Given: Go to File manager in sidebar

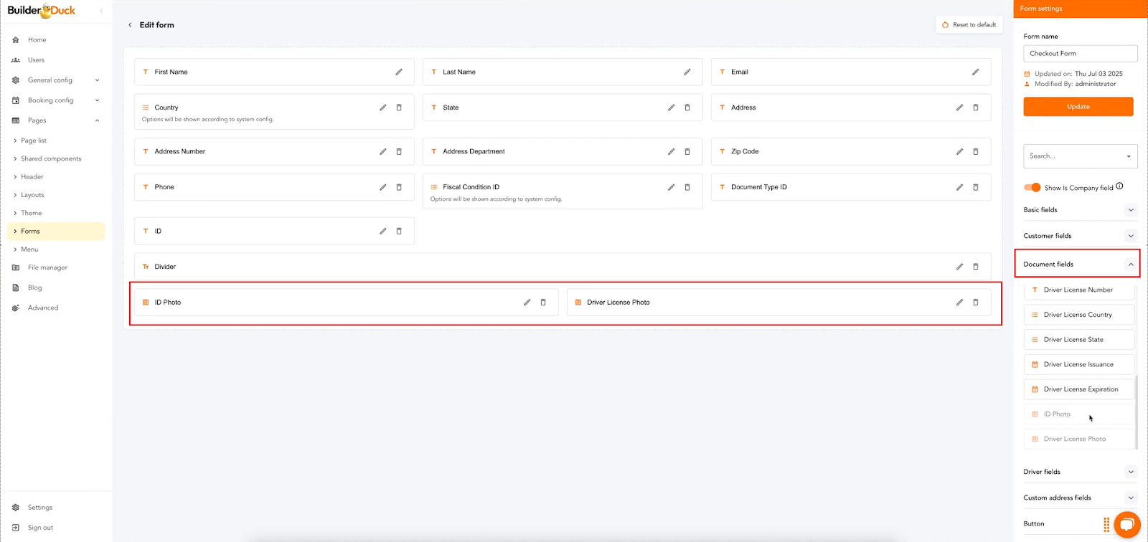Looking at the screenshot, I should click(x=47, y=267).
